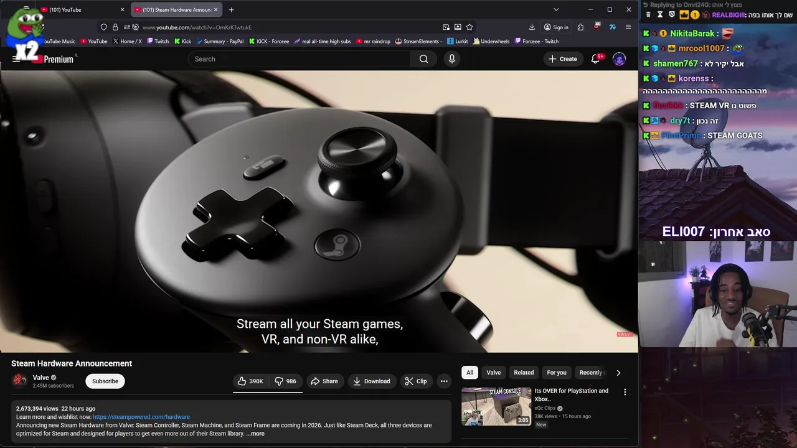The height and width of the screenshot is (448, 797).
Task: Open the browser downloads arrow icon
Action: pyautogui.click(x=532, y=27)
